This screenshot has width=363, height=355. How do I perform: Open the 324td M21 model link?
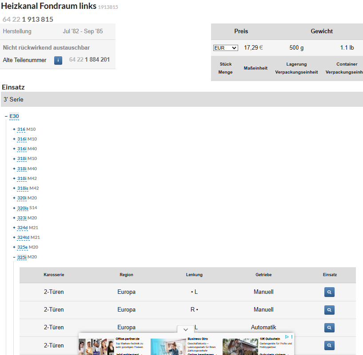(23, 238)
